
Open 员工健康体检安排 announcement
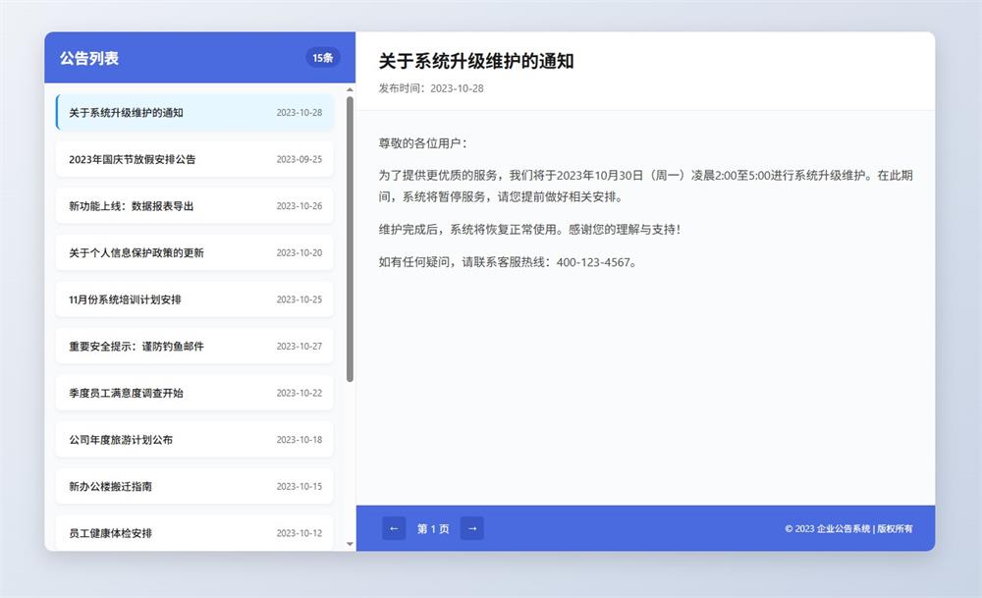[x=194, y=533]
